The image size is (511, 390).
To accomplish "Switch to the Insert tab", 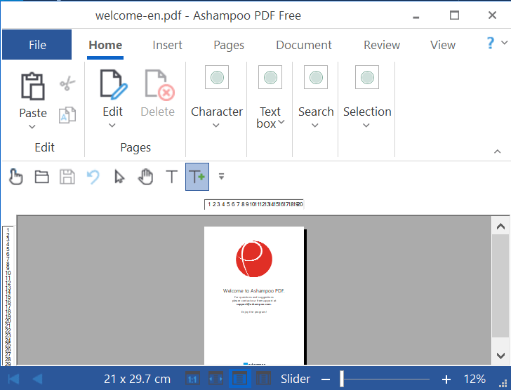I will (x=167, y=45).
